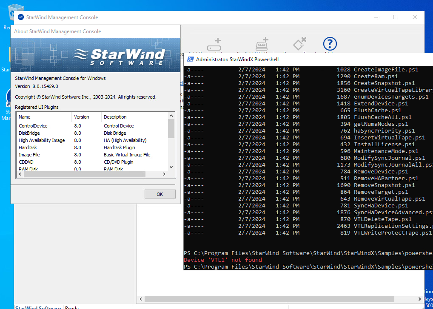The image size is (433, 309).
Task: Click the plugin list scroll-left arrow
Action: pyautogui.click(x=20, y=174)
